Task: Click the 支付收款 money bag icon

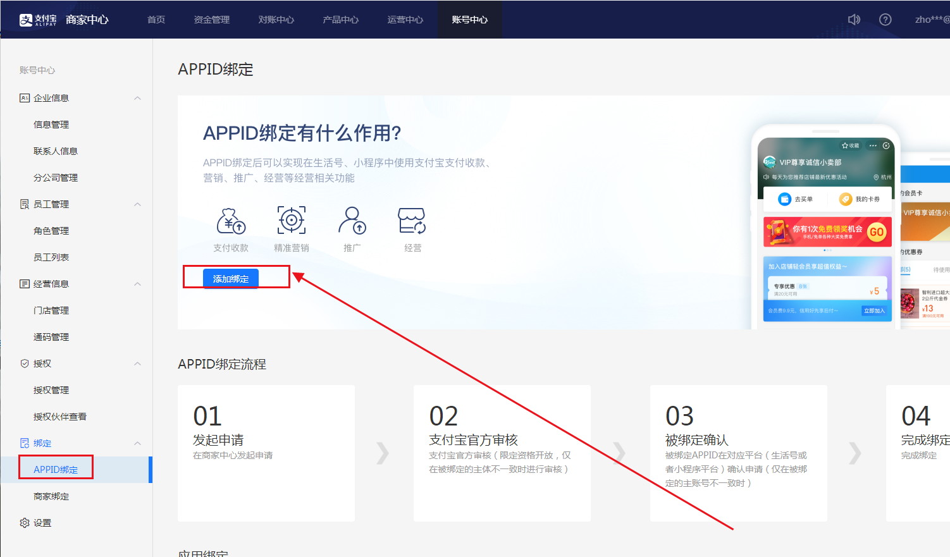Action: click(231, 221)
